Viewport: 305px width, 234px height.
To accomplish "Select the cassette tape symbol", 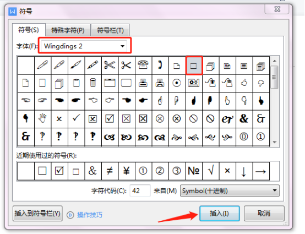I will 194,83.
